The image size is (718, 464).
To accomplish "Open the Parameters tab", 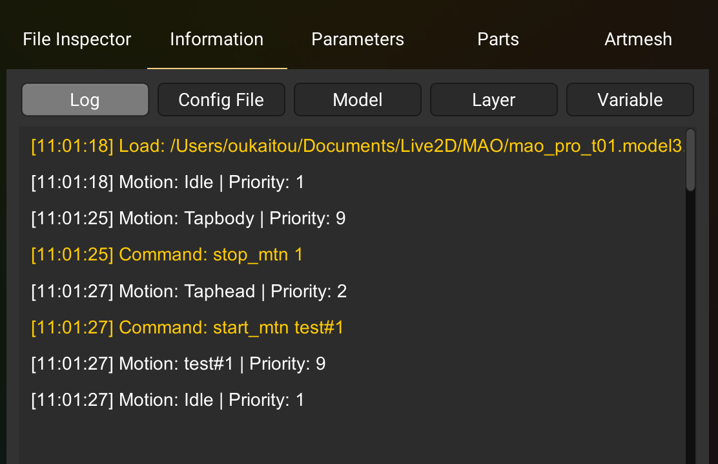I will pyautogui.click(x=358, y=39).
